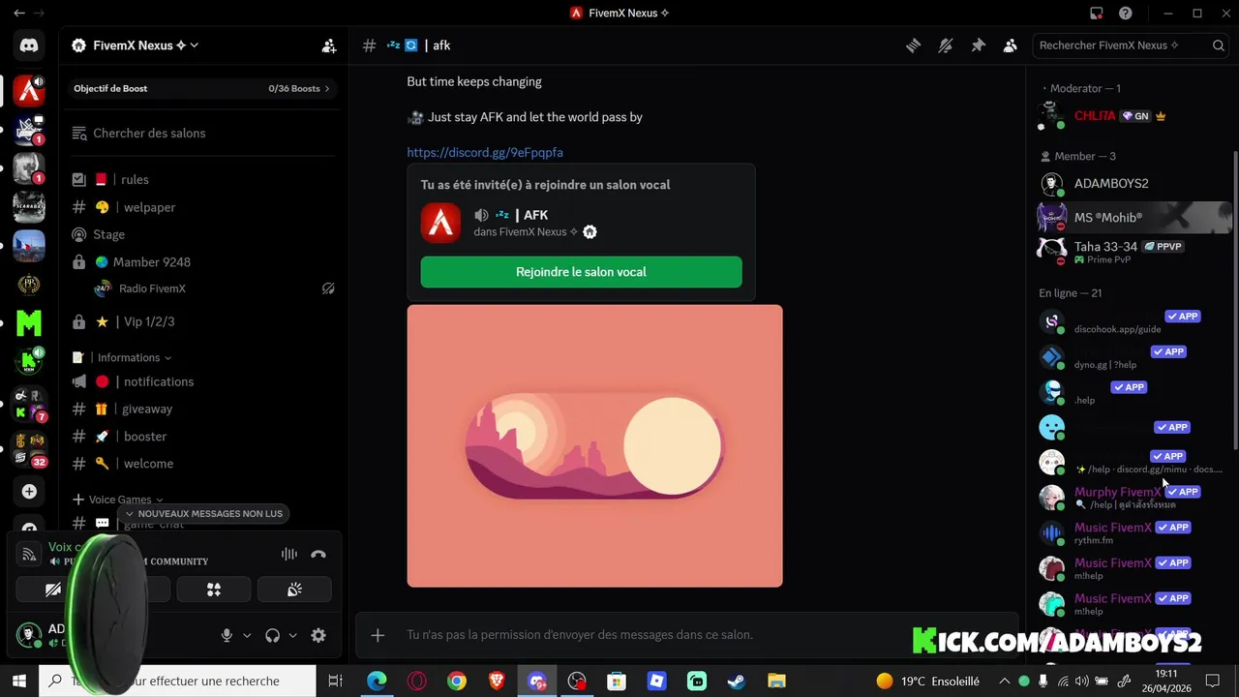Collapse the Informations category
1239x697 pixels.
pyautogui.click(x=134, y=357)
